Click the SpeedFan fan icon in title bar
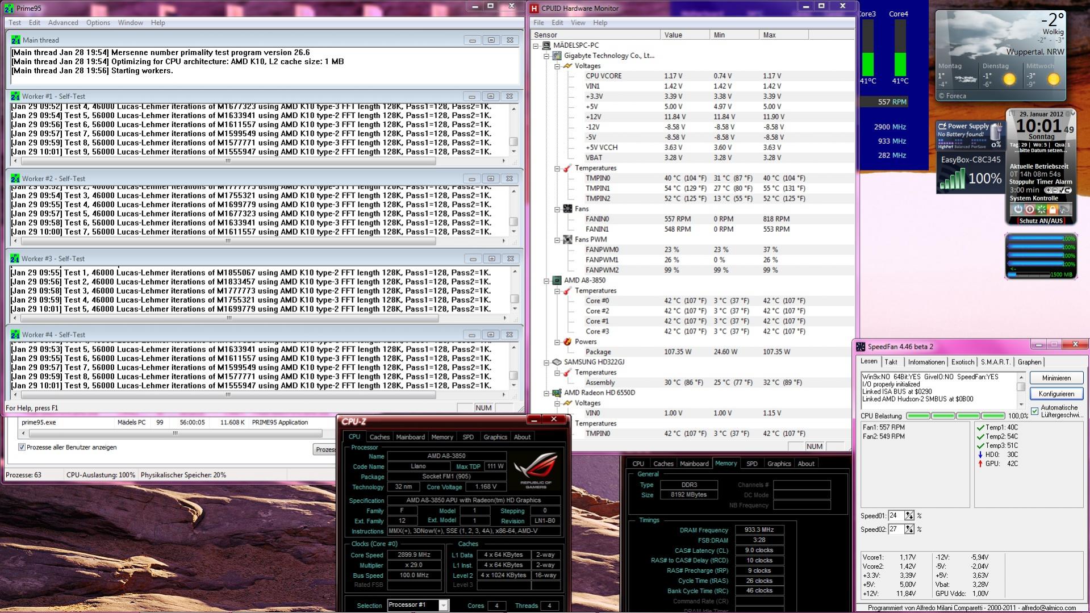Image resolution: width=1090 pixels, height=613 pixels. (861, 347)
